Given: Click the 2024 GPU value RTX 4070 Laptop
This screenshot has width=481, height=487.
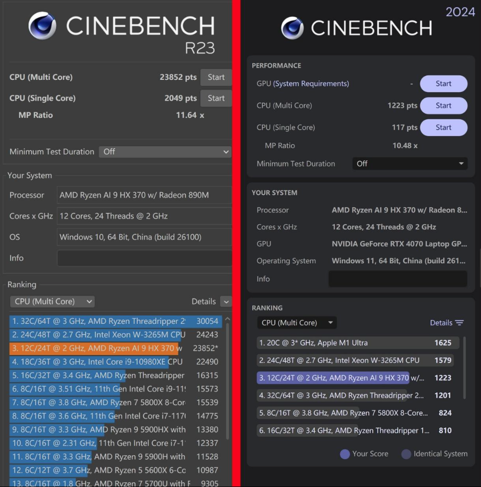Looking at the screenshot, I should click(x=399, y=244).
